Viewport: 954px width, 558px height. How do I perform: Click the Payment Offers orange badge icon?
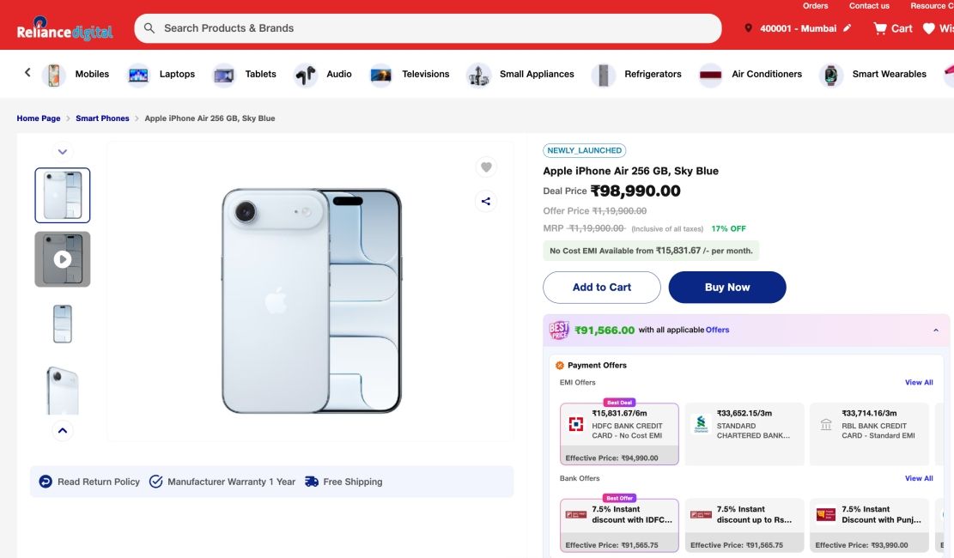[x=560, y=365]
